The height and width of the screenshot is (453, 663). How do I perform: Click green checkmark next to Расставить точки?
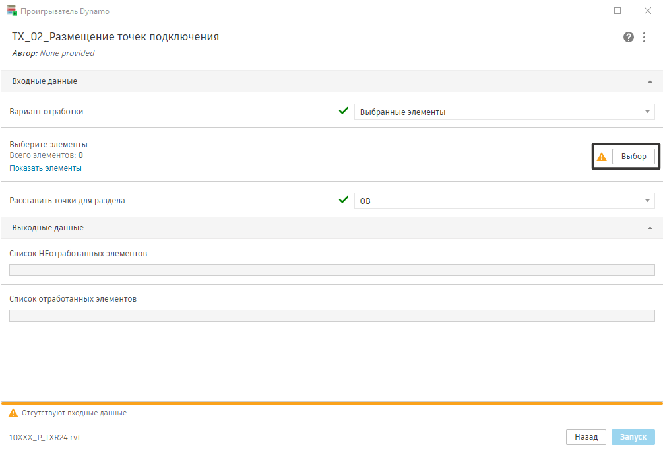[343, 200]
